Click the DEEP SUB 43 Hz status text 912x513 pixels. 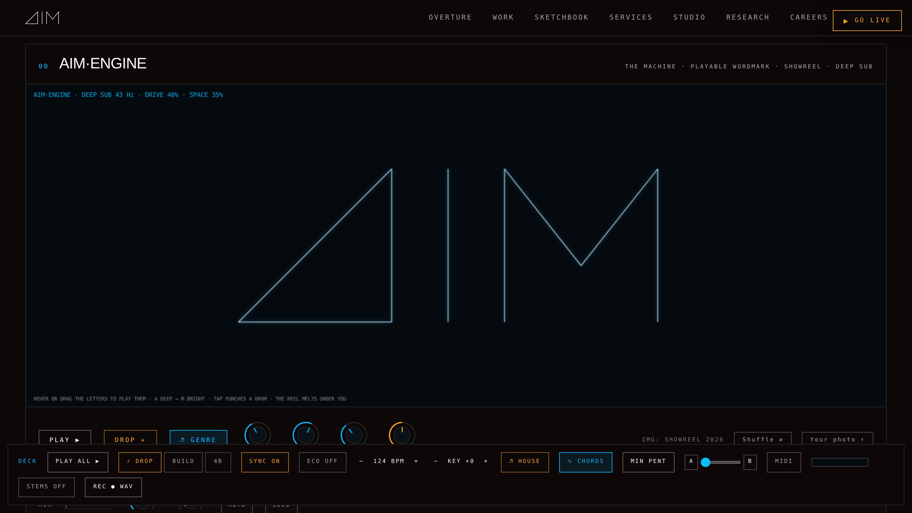(x=108, y=95)
